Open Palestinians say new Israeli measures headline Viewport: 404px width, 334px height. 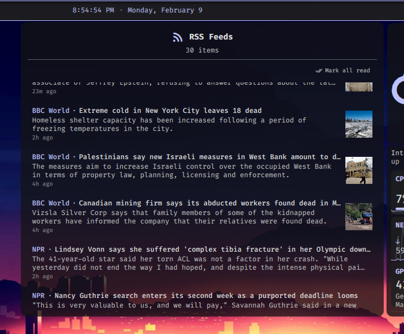pyautogui.click(x=210, y=157)
